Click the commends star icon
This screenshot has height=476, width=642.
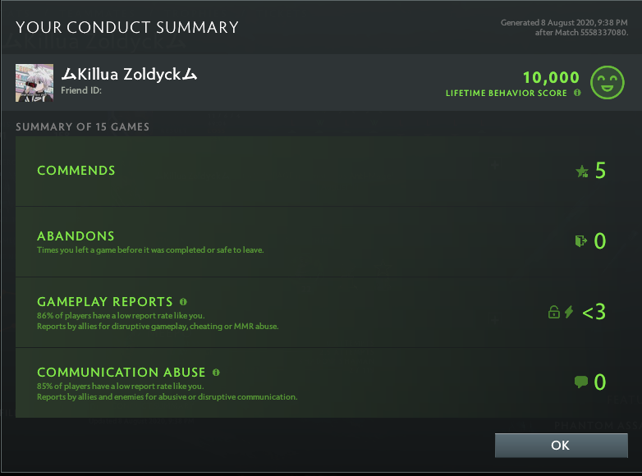click(582, 172)
